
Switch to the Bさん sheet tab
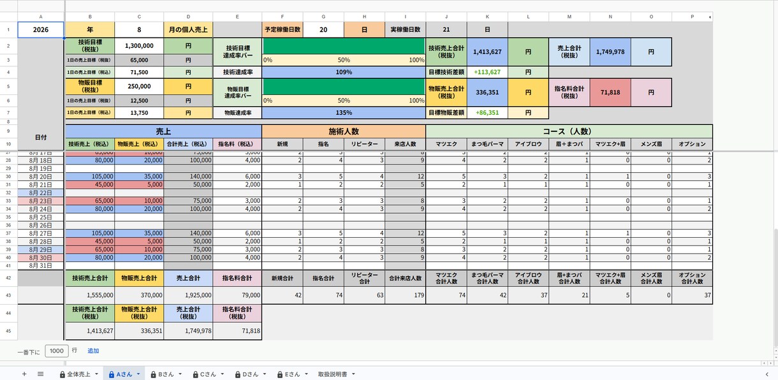tap(166, 374)
